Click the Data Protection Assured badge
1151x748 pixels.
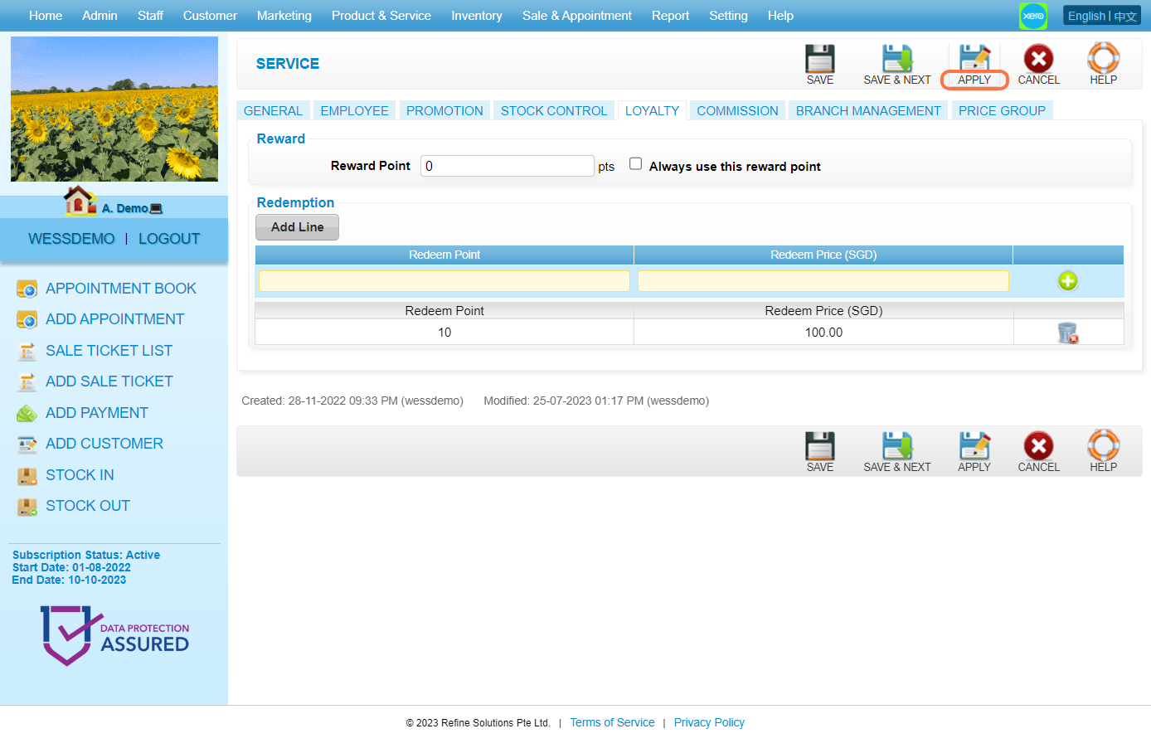click(x=114, y=635)
